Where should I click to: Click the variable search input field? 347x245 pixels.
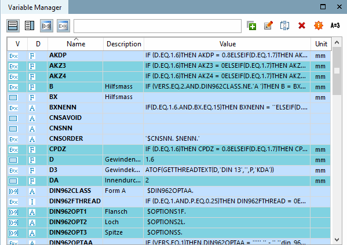(158, 26)
